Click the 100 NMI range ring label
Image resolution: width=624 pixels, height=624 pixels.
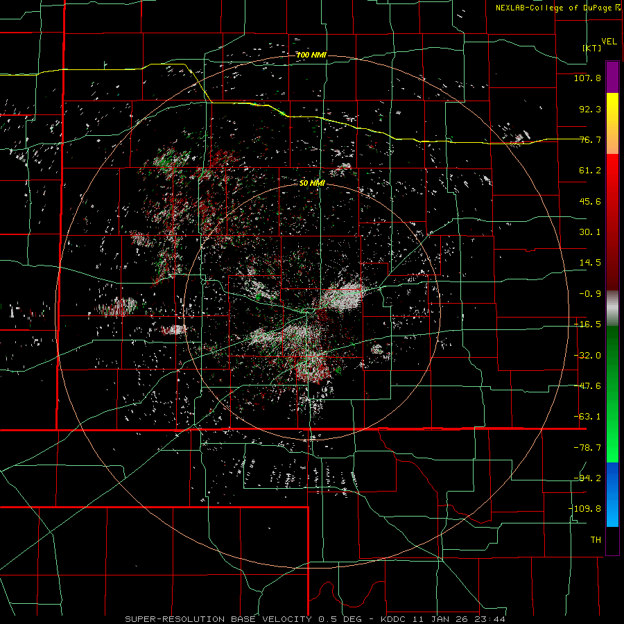(311, 55)
